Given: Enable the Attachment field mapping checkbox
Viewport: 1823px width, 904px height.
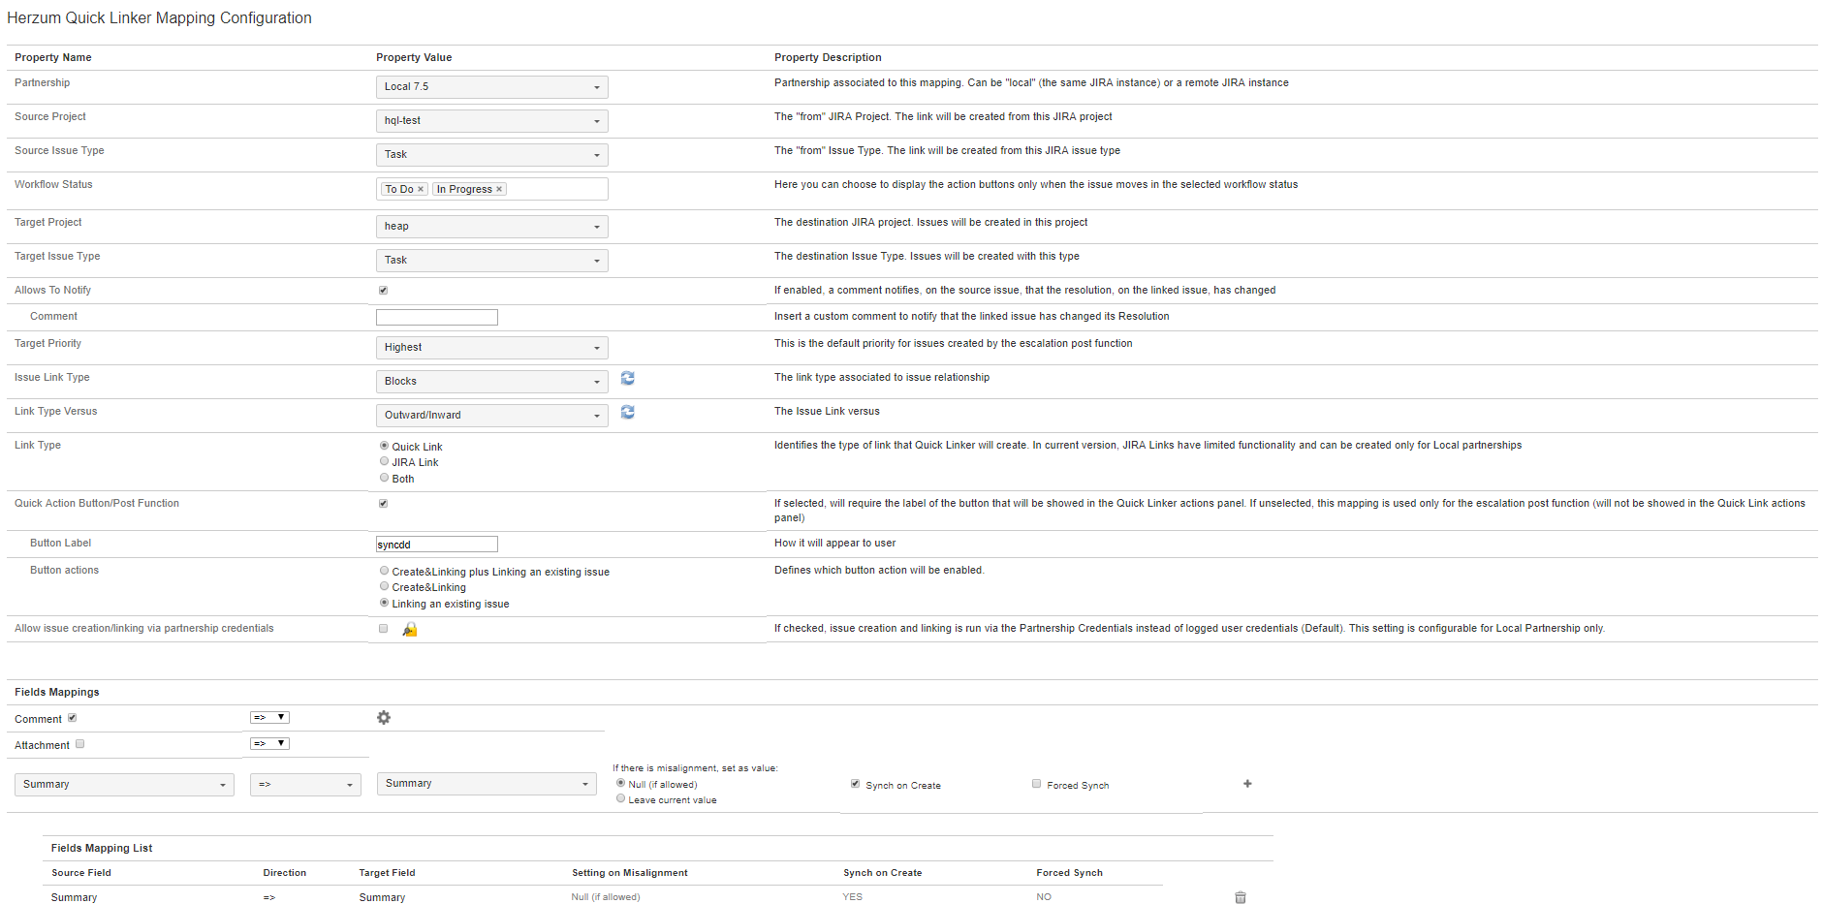Looking at the screenshot, I should (x=80, y=744).
